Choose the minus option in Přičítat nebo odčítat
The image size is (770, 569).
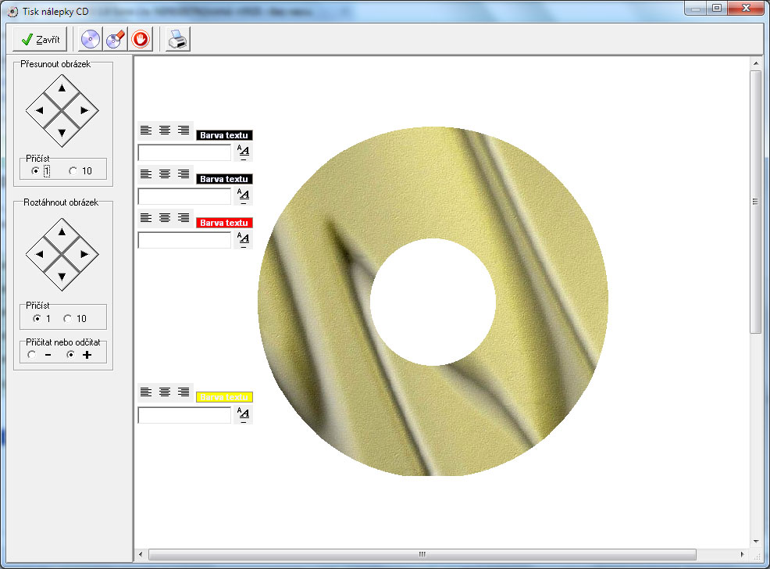32,355
